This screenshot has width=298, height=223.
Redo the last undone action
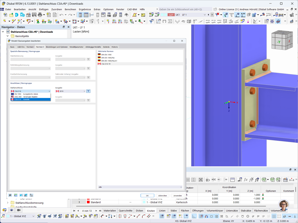(x=70, y=15)
